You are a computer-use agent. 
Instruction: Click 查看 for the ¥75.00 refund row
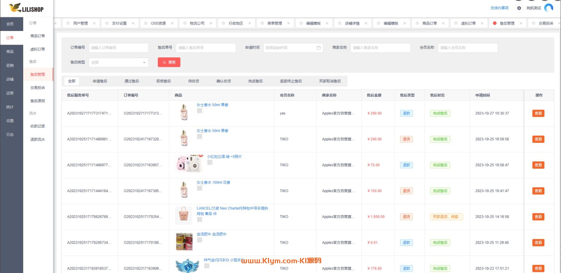click(x=538, y=165)
